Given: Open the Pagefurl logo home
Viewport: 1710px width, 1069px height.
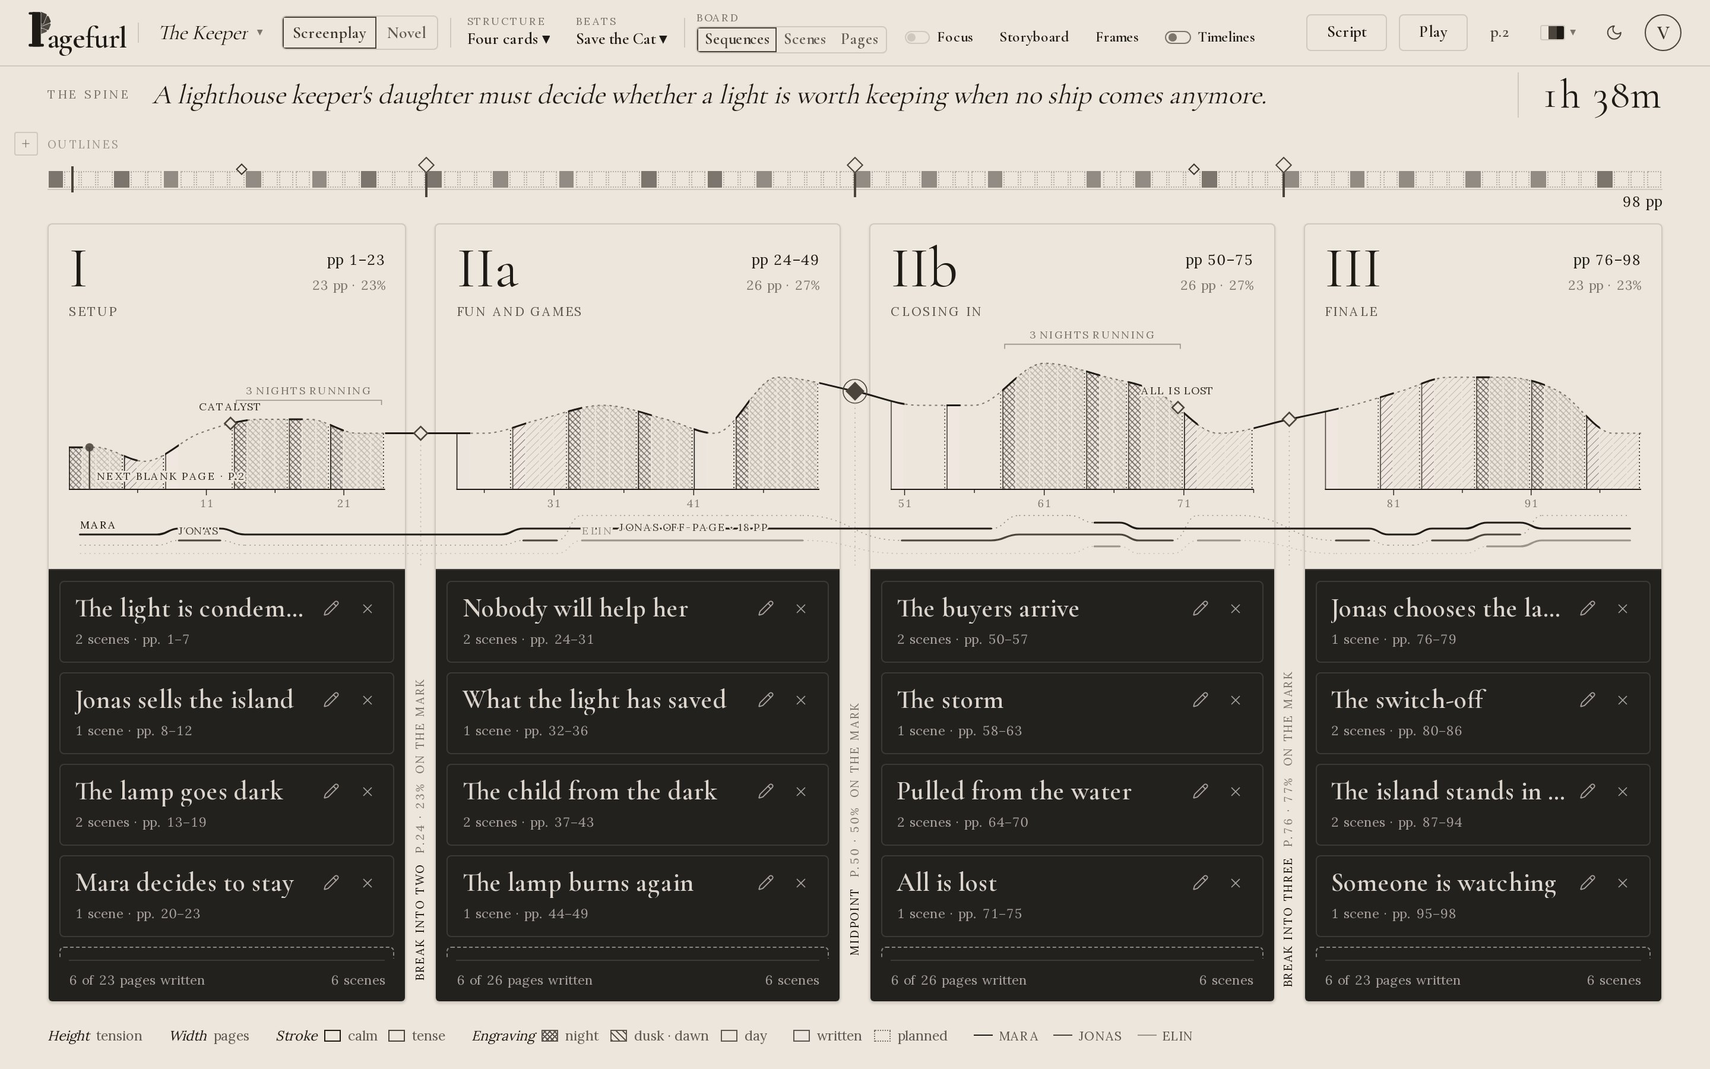Looking at the screenshot, I should (77, 33).
